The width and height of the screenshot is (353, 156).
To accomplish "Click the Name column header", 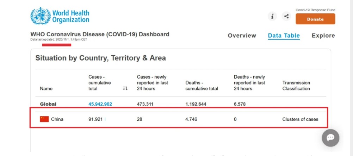I will click(46, 89).
